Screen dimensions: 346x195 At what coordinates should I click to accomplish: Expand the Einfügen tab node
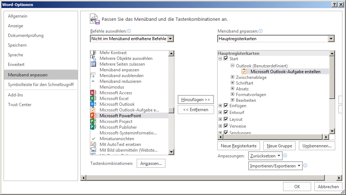220,105
